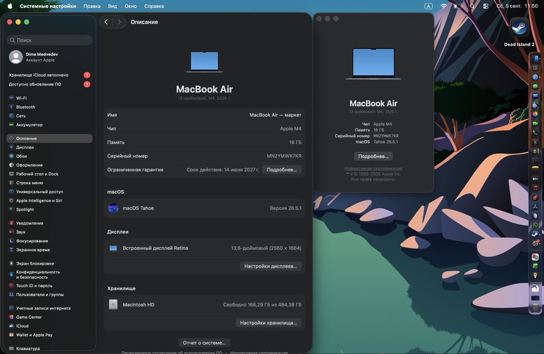Click Подробнее in the MacBook Air window
Screen dimensions: 544x354
373,157
